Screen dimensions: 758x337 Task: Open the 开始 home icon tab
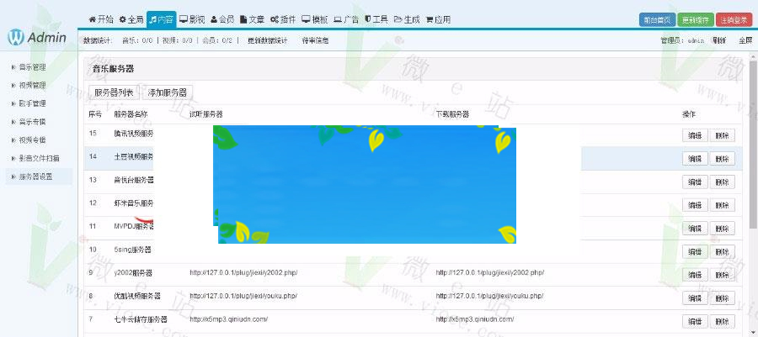coord(101,18)
